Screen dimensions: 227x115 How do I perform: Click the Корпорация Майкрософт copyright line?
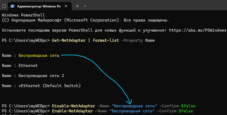(85, 20)
